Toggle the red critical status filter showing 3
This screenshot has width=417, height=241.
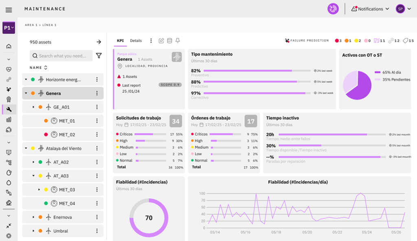pyautogui.click(x=338, y=41)
